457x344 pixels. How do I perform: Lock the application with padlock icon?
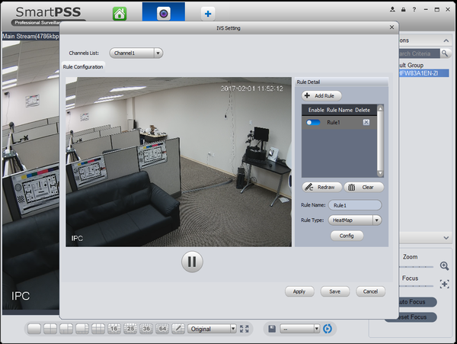coord(404,9)
